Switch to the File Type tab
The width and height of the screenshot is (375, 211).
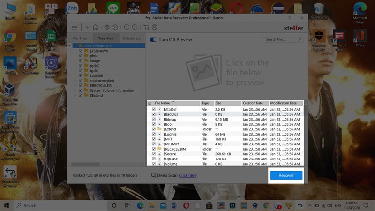click(x=80, y=38)
